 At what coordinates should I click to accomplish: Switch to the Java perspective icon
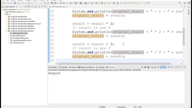tap(189, 3)
